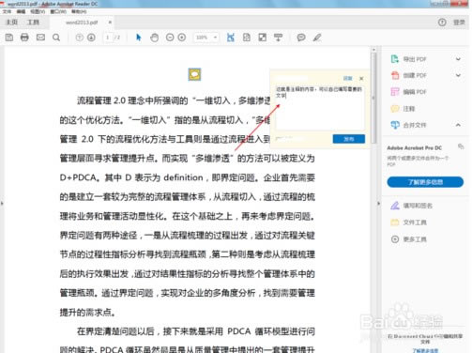The height and width of the screenshot is (353, 472).
Task: Click the zoom out minus icon
Action: pyautogui.click(x=170, y=38)
